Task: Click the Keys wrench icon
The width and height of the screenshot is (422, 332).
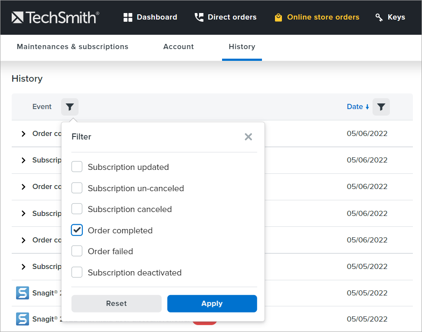Action: (x=378, y=17)
